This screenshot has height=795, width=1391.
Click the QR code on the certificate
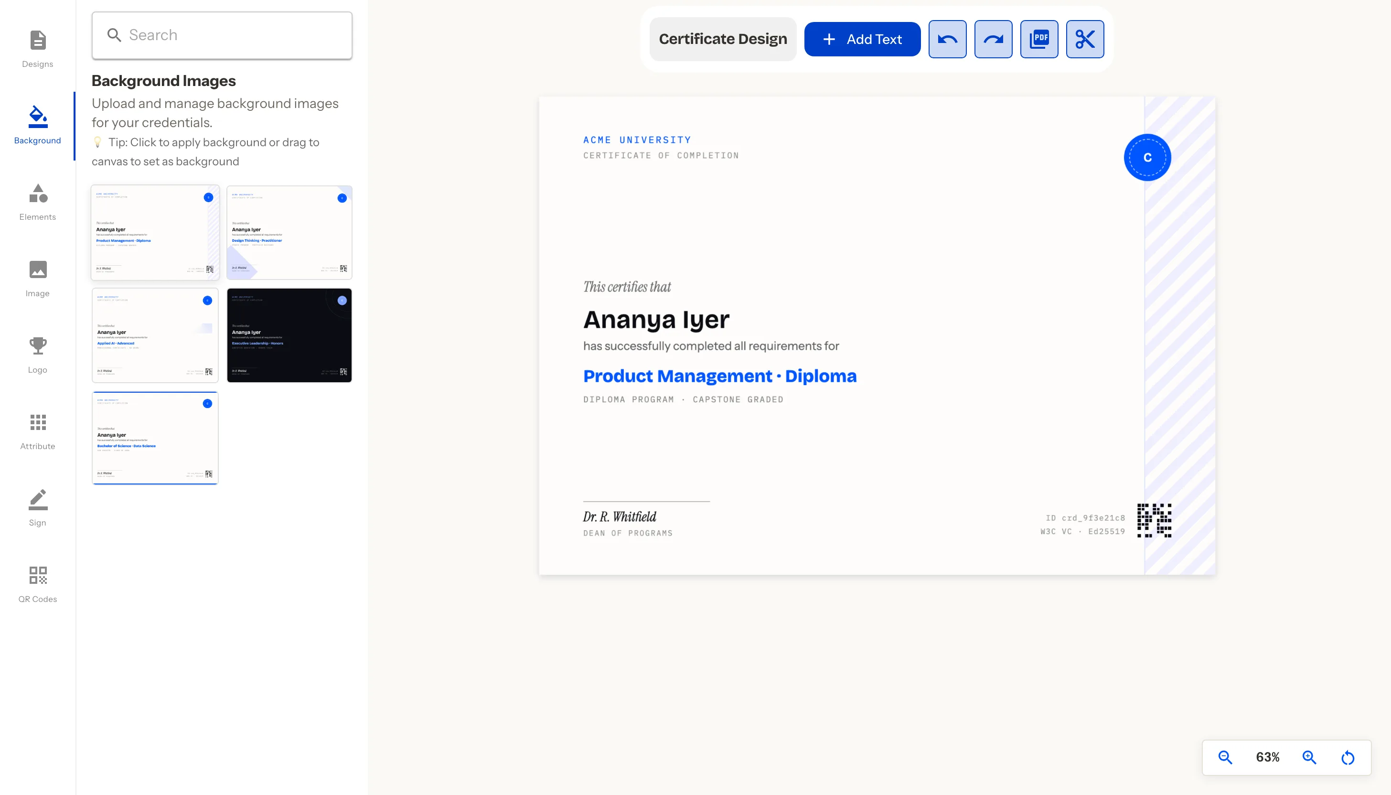(1154, 520)
